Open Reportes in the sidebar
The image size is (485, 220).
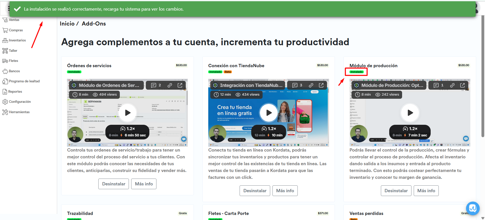pos(15,92)
